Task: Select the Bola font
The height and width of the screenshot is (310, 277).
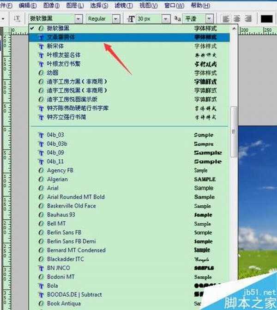Action: pyautogui.click(x=129, y=286)
